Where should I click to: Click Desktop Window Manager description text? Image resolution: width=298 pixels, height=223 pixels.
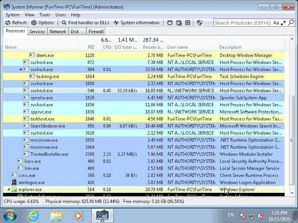click(x=246, y=55)
